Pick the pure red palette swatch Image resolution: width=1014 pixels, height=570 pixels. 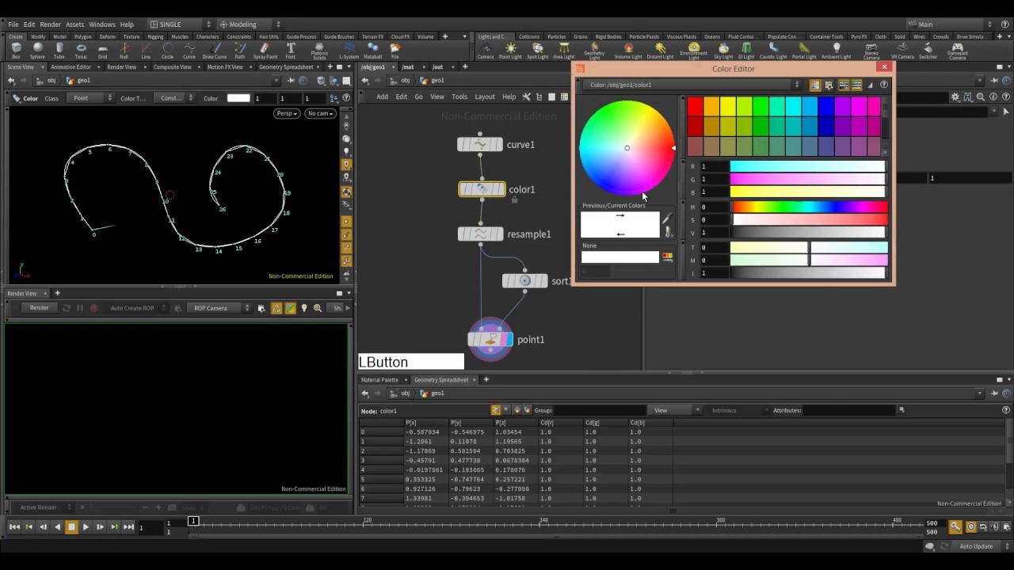point(695,107)
